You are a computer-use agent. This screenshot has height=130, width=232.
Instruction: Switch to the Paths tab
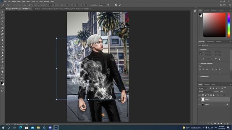tap(213, 84)
